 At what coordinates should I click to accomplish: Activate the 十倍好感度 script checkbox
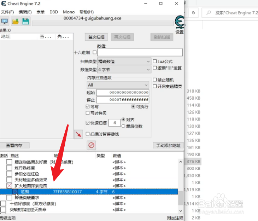pyautogui.click(x=3, y=204)
